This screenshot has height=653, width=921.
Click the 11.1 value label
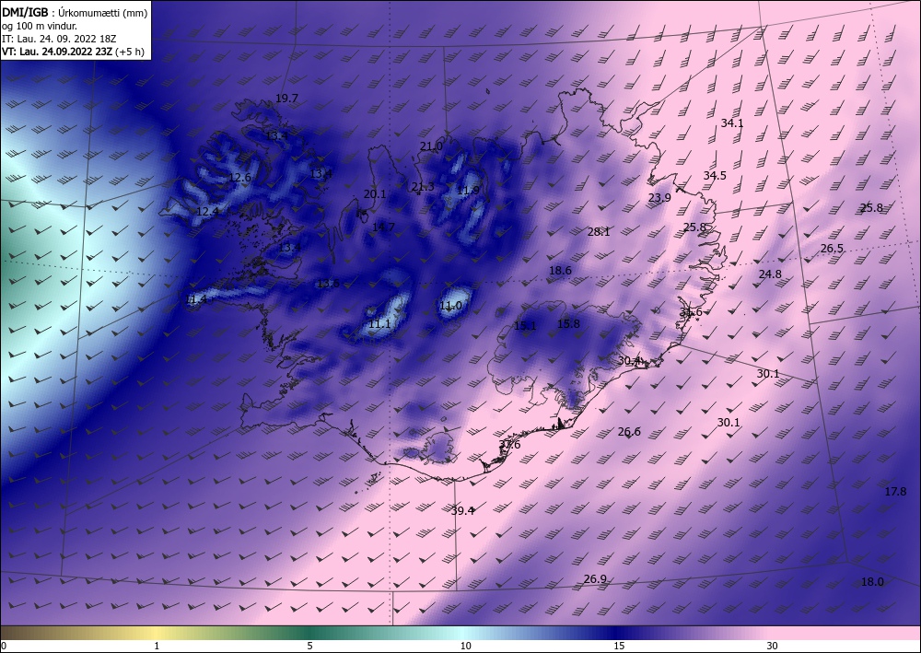click(379, 324)
